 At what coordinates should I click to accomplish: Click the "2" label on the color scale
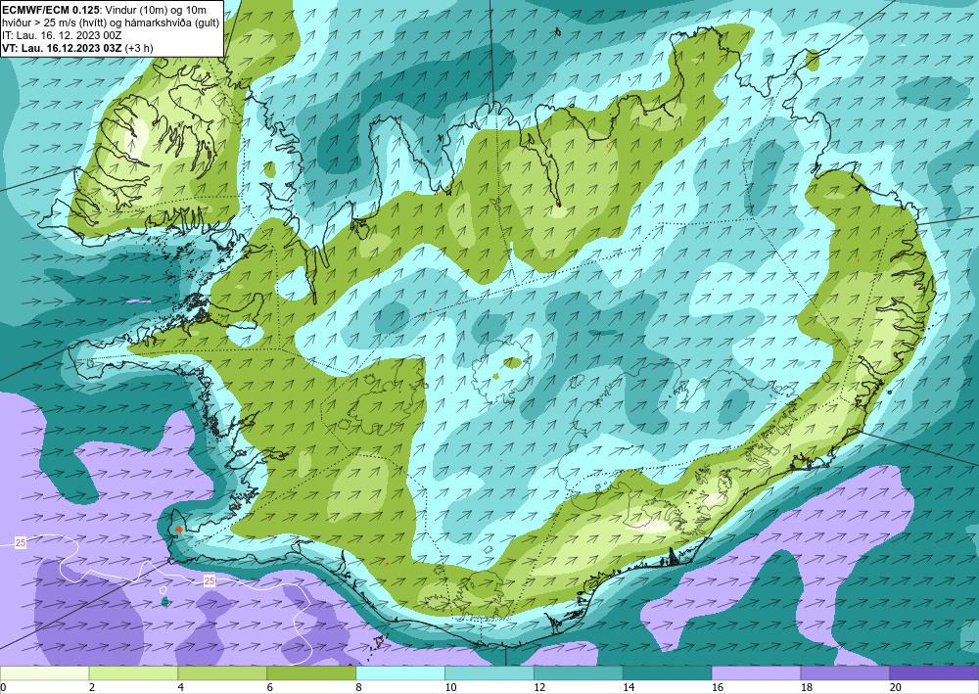(92, 687)
